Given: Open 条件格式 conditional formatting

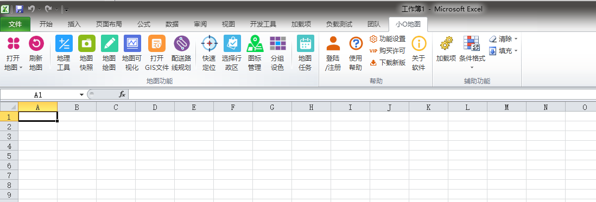Looking at the screenshot, I should click(x=472, y=53).
